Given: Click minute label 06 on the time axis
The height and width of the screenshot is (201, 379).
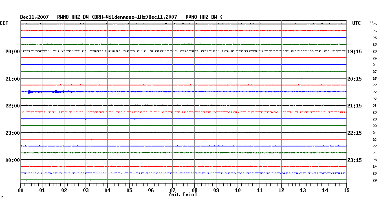Looking at the screenshot, I should tap(151, 190).
